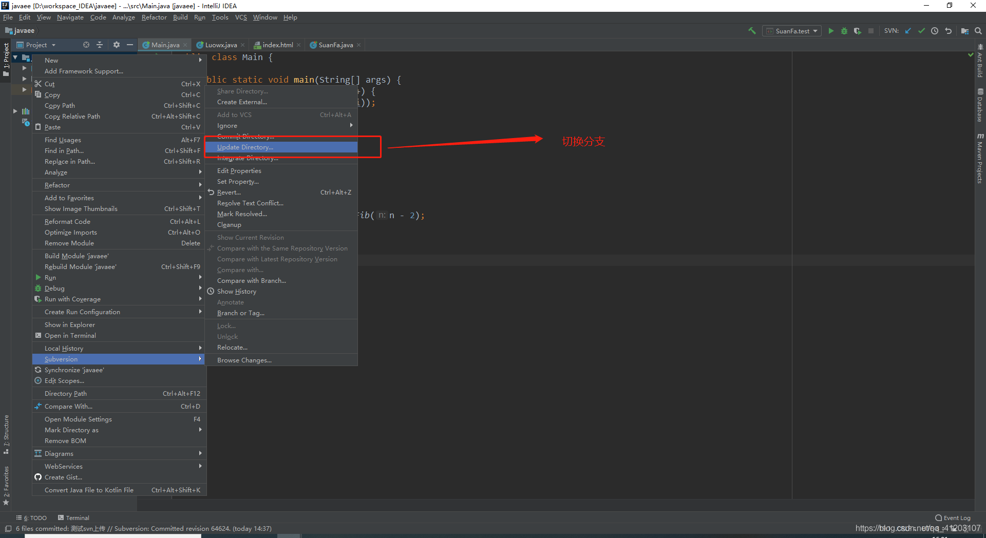Toggle the Terminal tool window
The height and width of the screenshot is (538, 986).
pyautogui.click(x=74, y=518)
